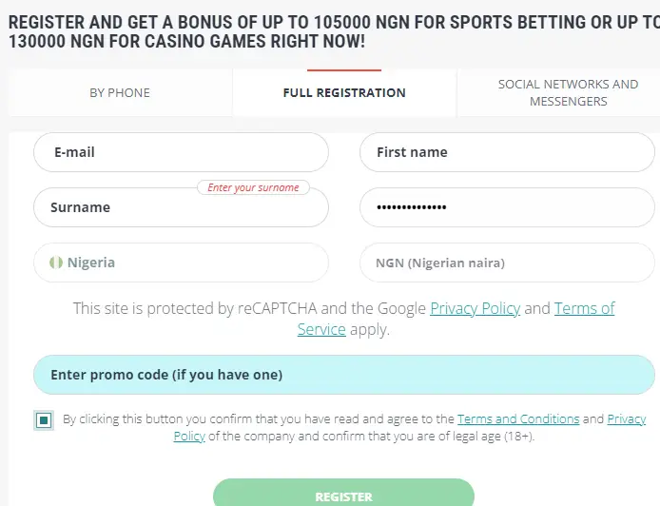This screenshot has height=506, width=660.
Task: Open the Terms and Conditions link
Action: pos(518,419)
